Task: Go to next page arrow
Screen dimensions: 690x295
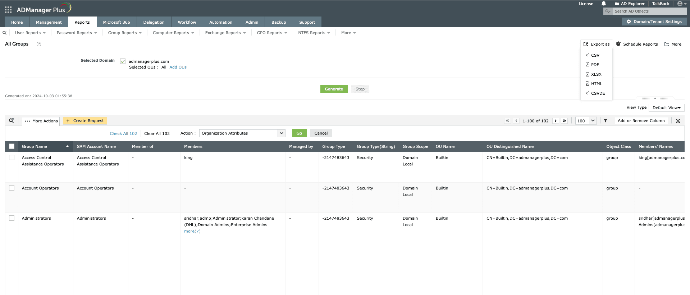Action: click(556, 121)
